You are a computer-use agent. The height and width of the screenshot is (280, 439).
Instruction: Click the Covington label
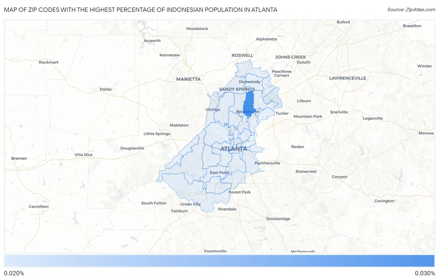[384, 201]
